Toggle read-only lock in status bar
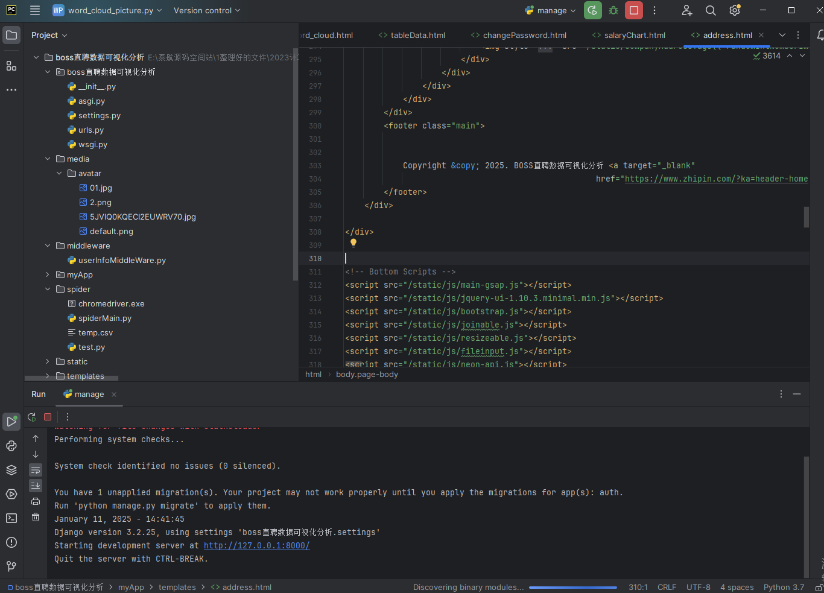Viewport: 824px width, 593px height. pos(819,587)
